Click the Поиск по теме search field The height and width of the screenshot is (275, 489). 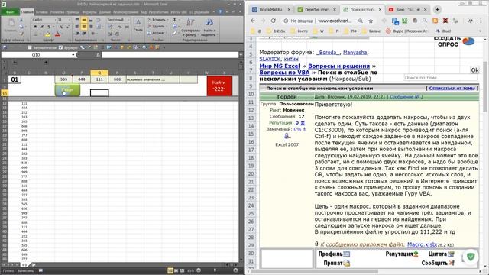pyautogui.click(x=440, y=77)
